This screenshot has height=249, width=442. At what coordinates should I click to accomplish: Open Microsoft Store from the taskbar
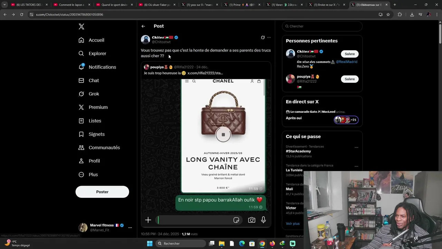[252, 243]
